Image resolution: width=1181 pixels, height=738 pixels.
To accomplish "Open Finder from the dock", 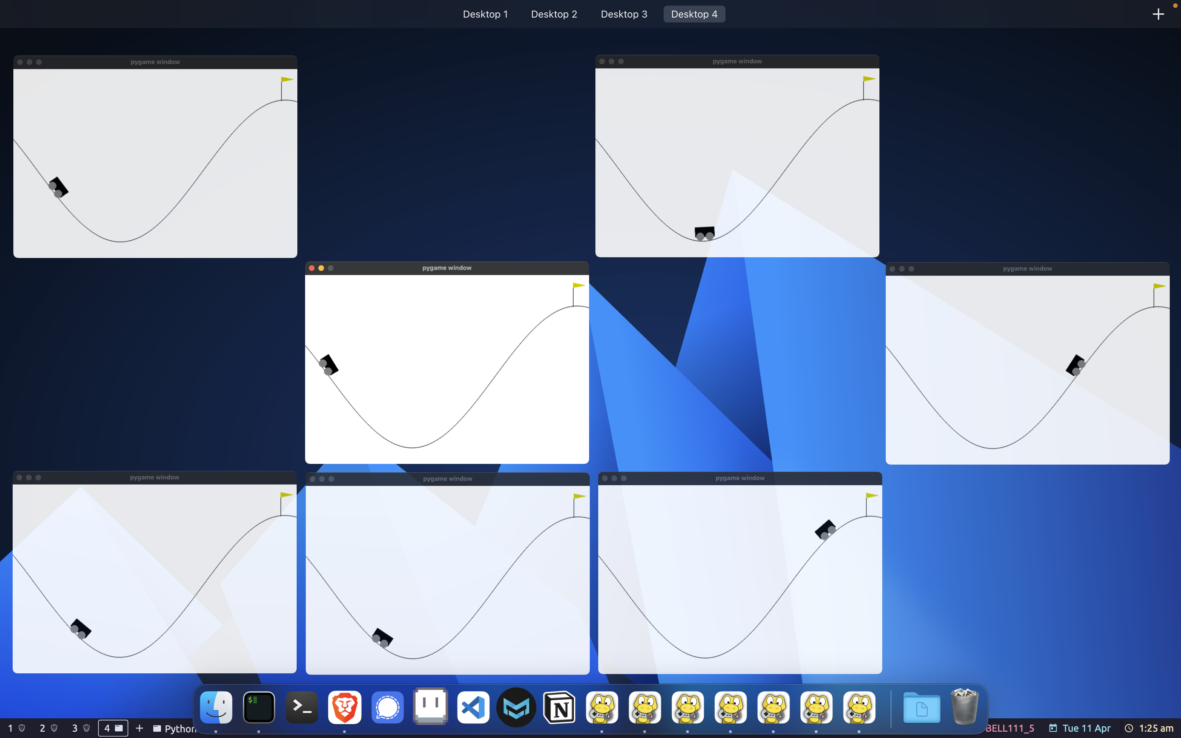I will [x=216, y=707].
